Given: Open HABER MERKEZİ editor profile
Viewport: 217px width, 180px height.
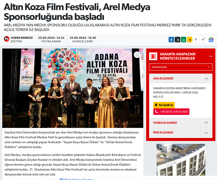Looking at the screenshot, I should (22, 38).
